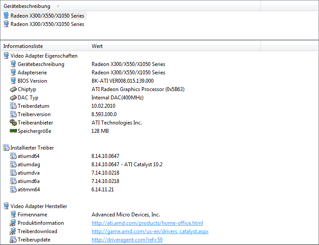Image resolution: width=319 pixels, height=245 pixels.
Task: Click the atiumd64 version 8.14.10.0647
Action: [x=105, y=156]
